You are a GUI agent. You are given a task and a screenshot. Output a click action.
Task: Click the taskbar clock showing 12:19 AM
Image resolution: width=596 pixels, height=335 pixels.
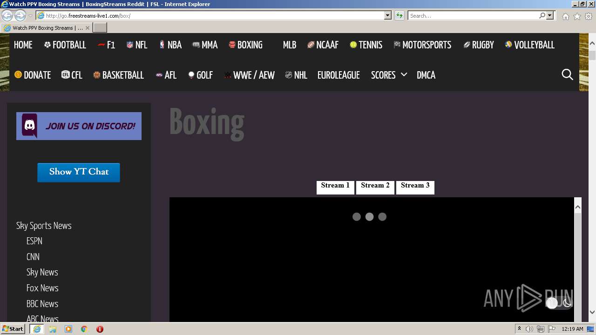click(572, 329)
